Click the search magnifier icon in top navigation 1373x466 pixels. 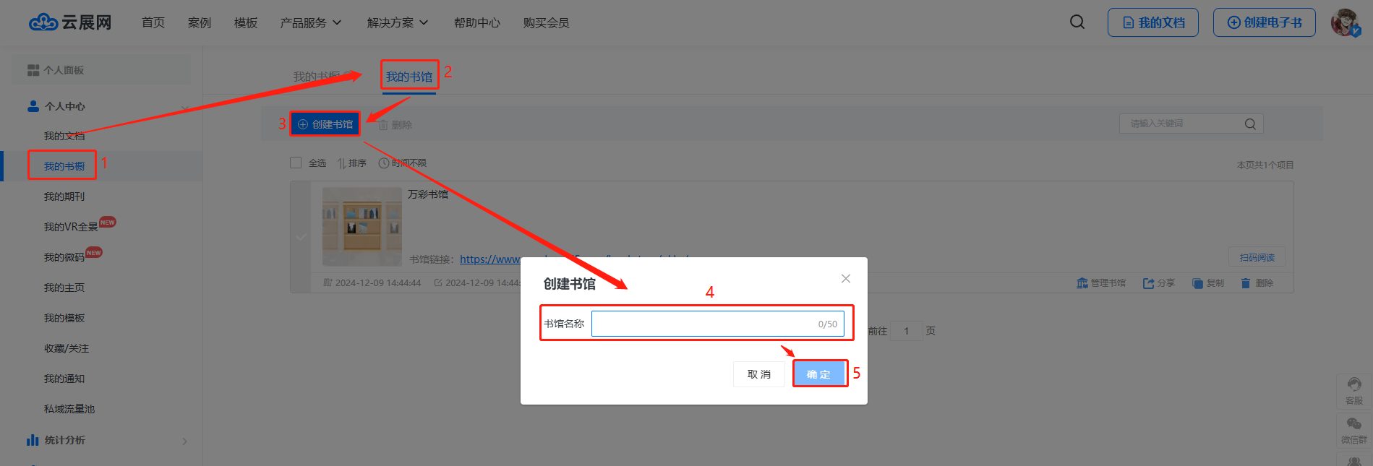(1077, 22)
